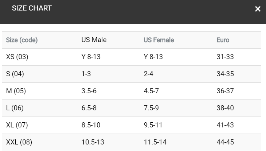The image size is (266, 151).
Task: Select Euro 44-45 value
Action: (x=225, y=142)
